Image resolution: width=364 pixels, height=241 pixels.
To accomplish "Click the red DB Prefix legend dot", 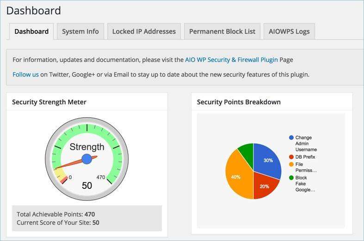I will tap(291, 157).
